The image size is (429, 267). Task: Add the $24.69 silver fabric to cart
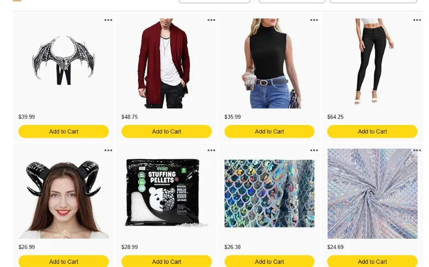[x=372, y=261]
